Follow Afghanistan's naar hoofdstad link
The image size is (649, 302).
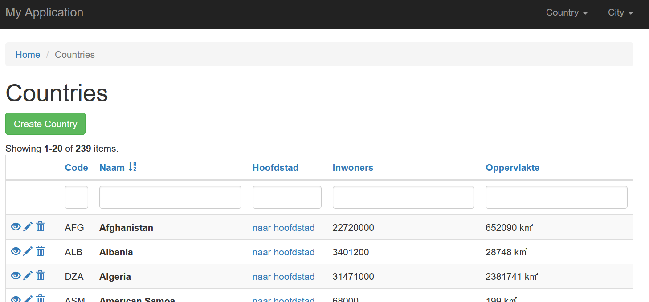(x=283, y=228)
